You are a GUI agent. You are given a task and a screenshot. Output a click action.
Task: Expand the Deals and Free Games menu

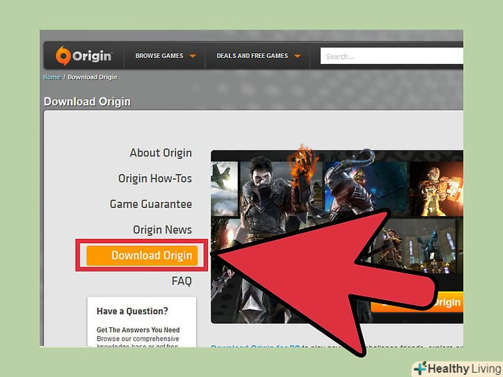pyautogui.click(x=258, y=56)
